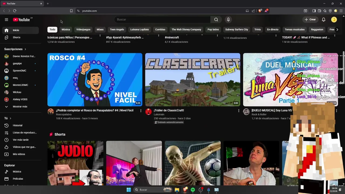The image size is (345, 194).
Task: Start voice search with microphone icon
Action: (228, 19)
